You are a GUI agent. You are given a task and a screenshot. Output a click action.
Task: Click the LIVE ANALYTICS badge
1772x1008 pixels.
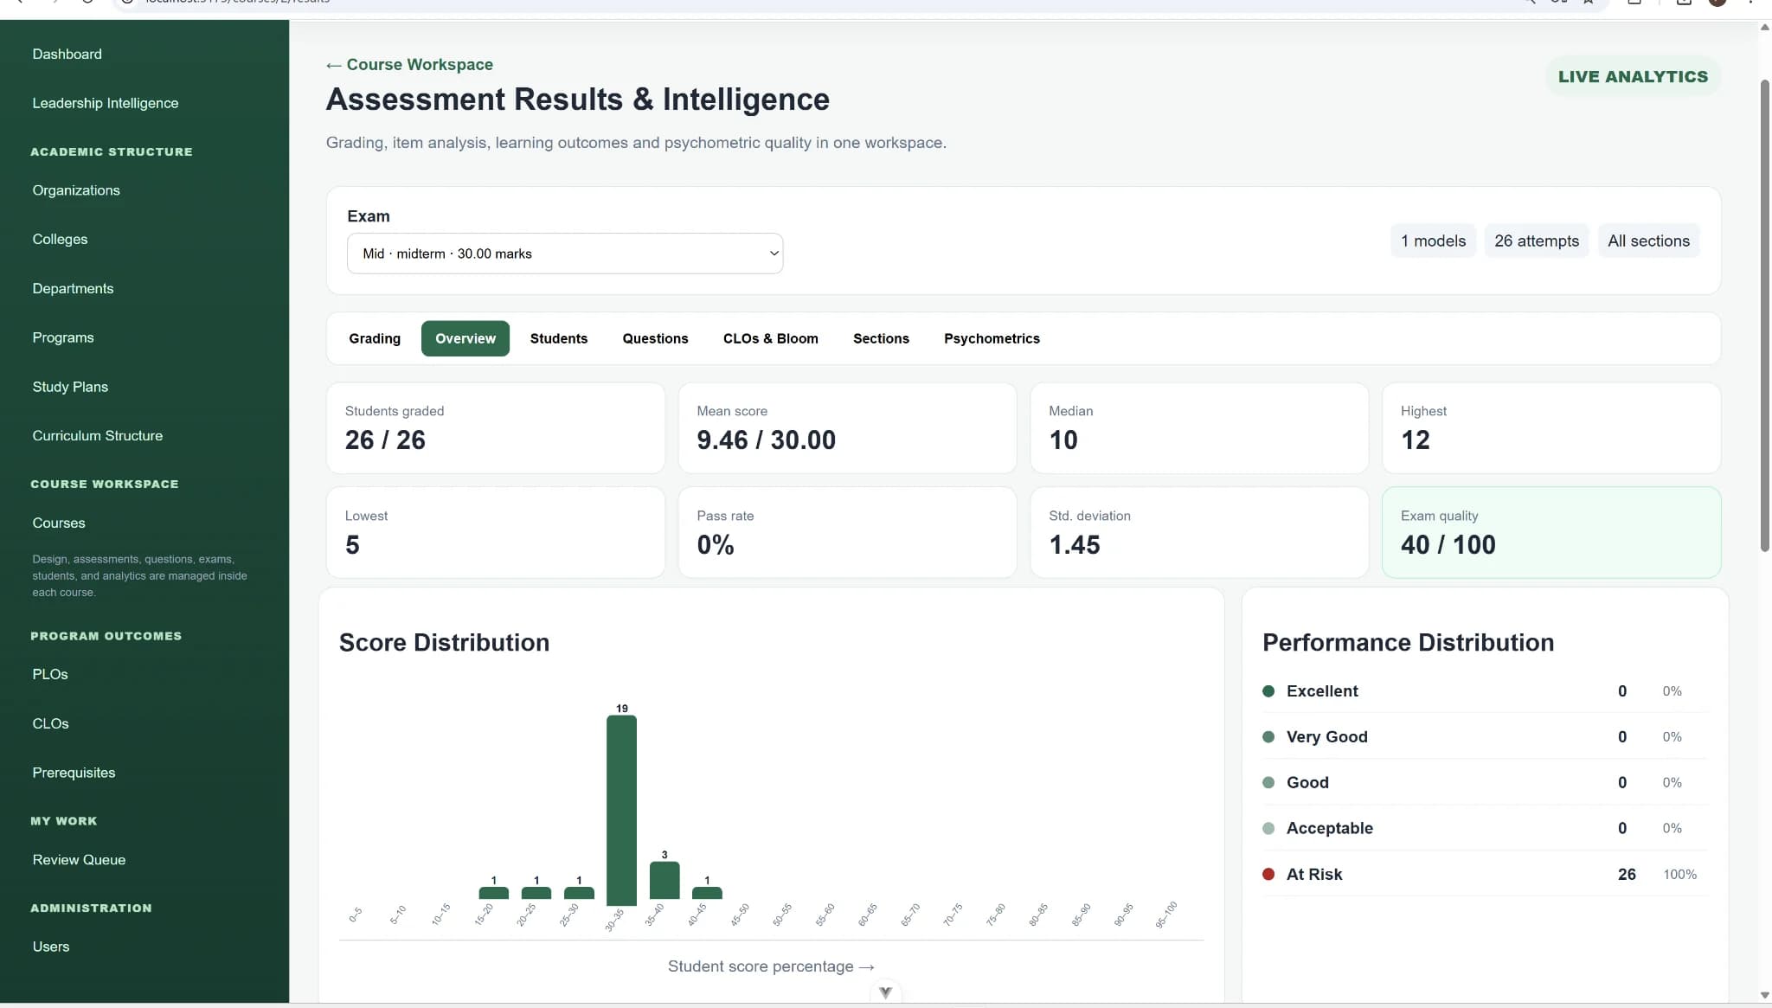tap(1633, 76)
